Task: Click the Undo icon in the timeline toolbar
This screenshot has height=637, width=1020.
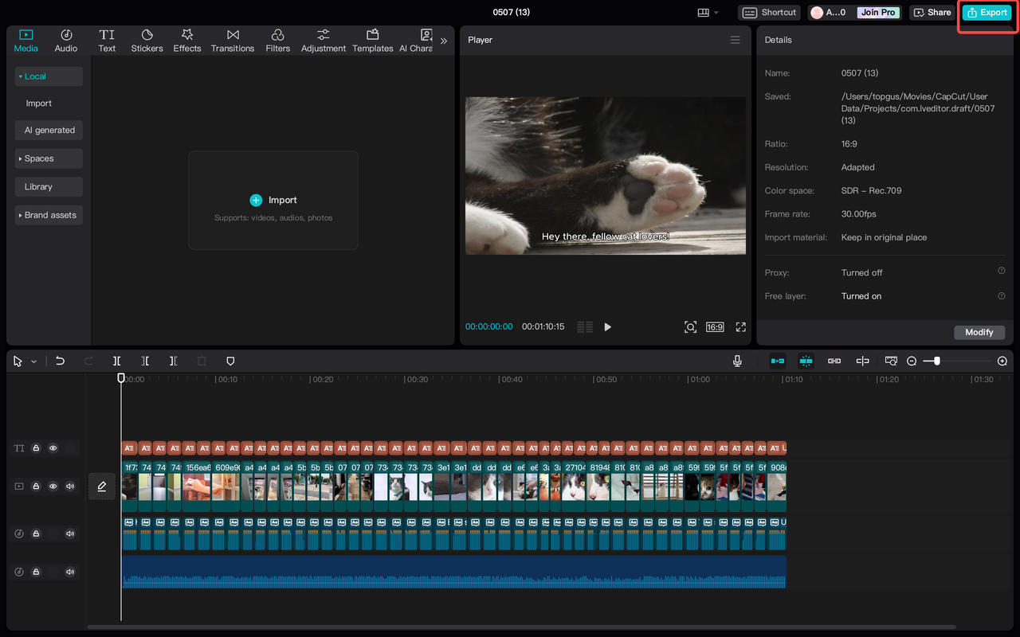Action: [60, 361]
